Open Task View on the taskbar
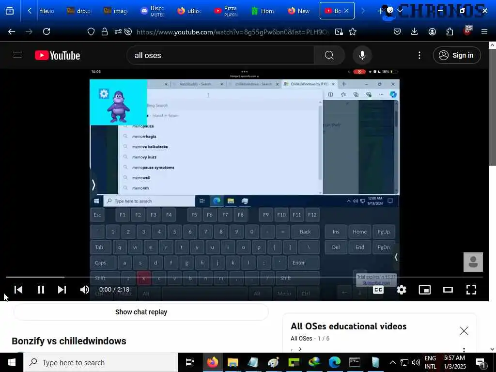 tap(190, 362)
